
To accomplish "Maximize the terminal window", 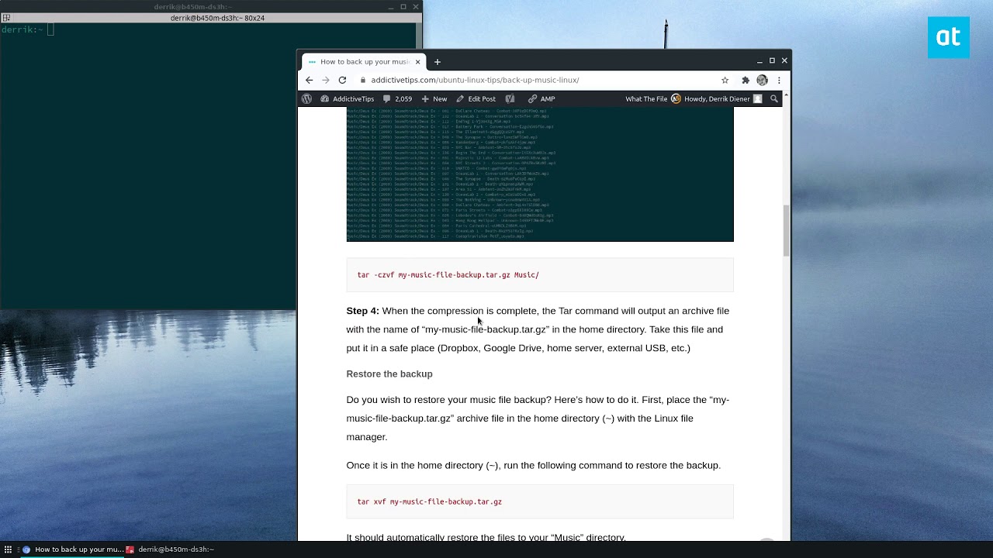I will point(403,7).
